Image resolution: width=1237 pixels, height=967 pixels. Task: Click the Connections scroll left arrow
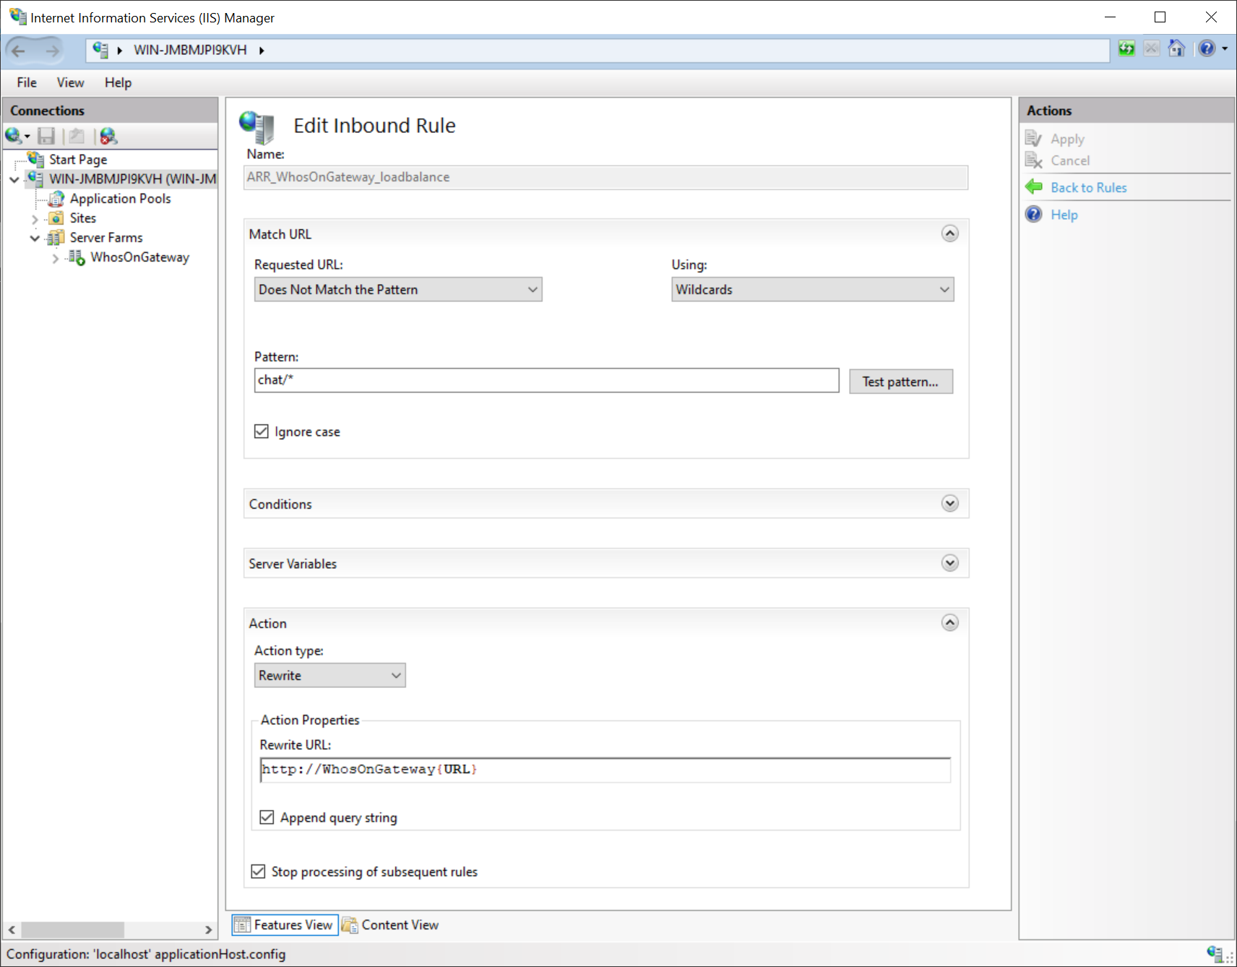coord(12,929)
